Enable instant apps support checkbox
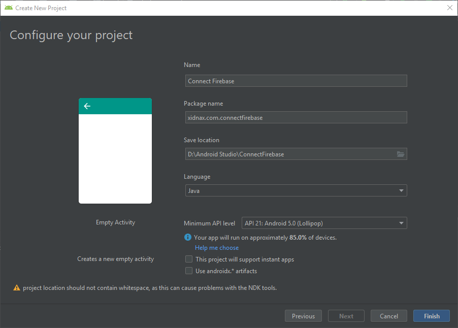Screen dimensions: 458x328 [x=189, y=259]
